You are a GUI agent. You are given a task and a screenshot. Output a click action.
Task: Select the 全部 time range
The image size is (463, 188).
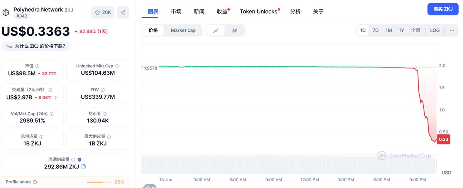[x=416, y=30]
